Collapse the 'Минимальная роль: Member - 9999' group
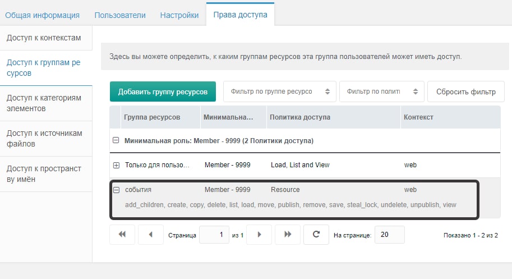The image size is (512, 279). [x=116, y=140]
